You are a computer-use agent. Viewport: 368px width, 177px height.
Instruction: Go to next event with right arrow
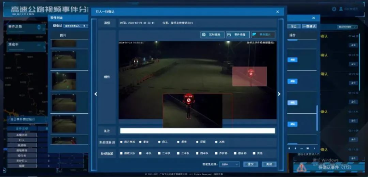pos(279,94)
